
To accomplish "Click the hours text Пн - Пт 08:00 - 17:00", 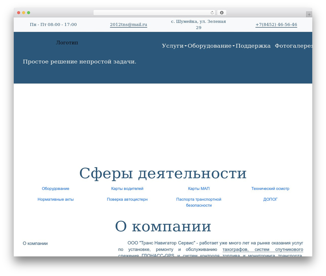I will point(53,25).
